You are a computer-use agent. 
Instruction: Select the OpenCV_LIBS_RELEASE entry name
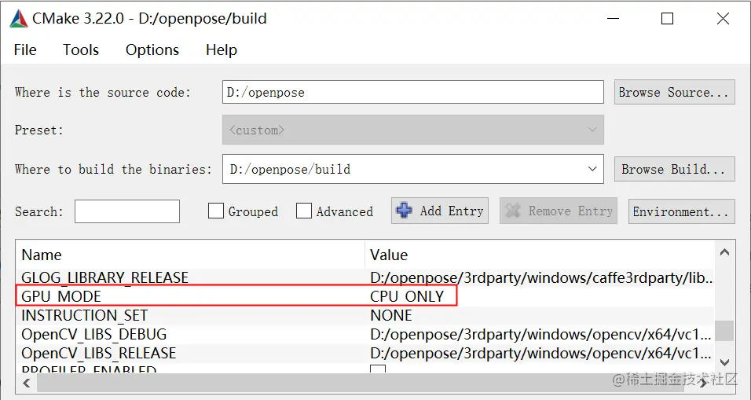99,353
